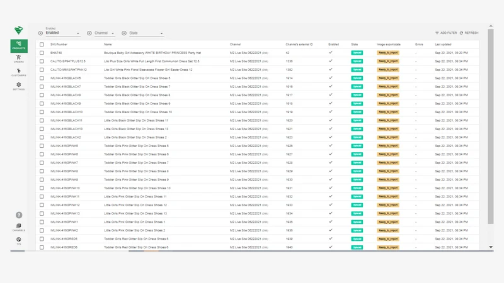Open the Channel filter dropdown
Screen dimensions: 504x283
[x=105, y=33]
